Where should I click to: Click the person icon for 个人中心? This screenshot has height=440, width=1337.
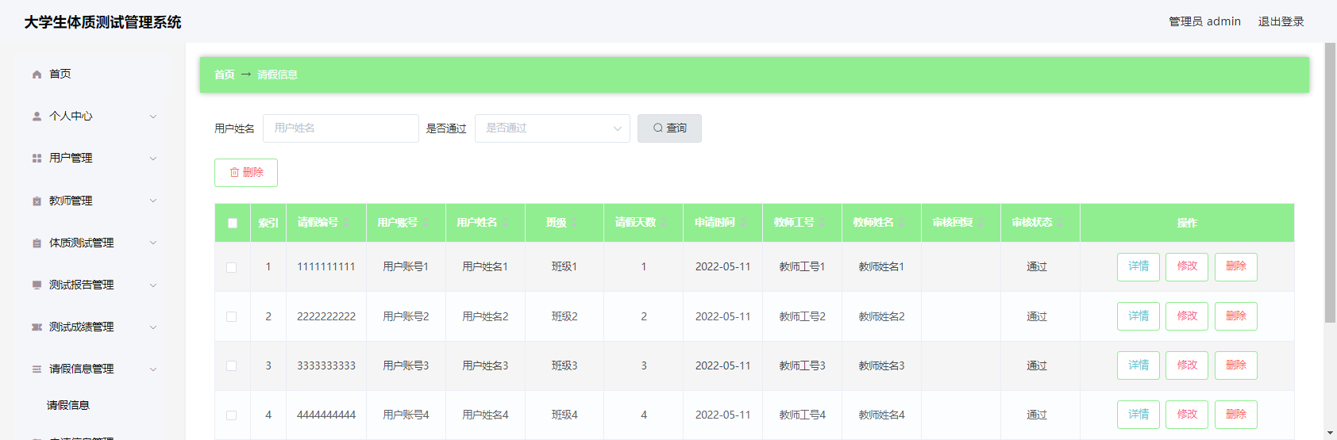coord(37,117)
